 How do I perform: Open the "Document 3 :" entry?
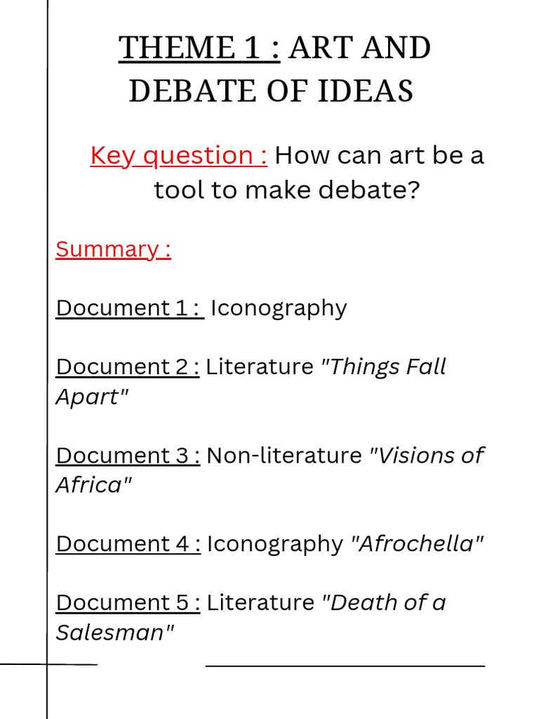tap(128, 455)
